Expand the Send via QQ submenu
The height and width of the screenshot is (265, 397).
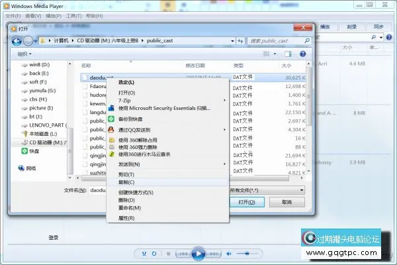point(224,130)
